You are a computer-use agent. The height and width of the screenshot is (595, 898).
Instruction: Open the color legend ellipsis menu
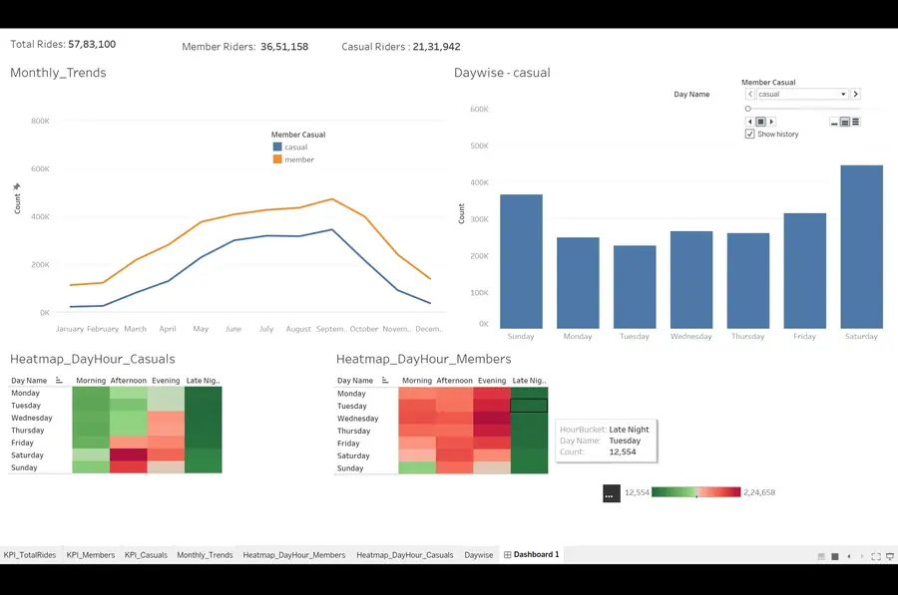611,493
